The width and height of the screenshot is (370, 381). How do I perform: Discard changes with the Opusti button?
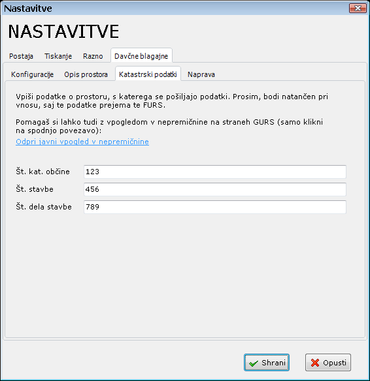(x=328, y=363)
